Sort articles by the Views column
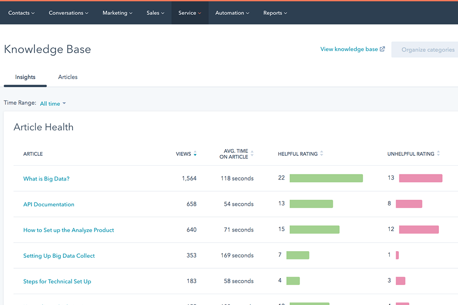Screen dimensions: 458x305 click(195, 153)
